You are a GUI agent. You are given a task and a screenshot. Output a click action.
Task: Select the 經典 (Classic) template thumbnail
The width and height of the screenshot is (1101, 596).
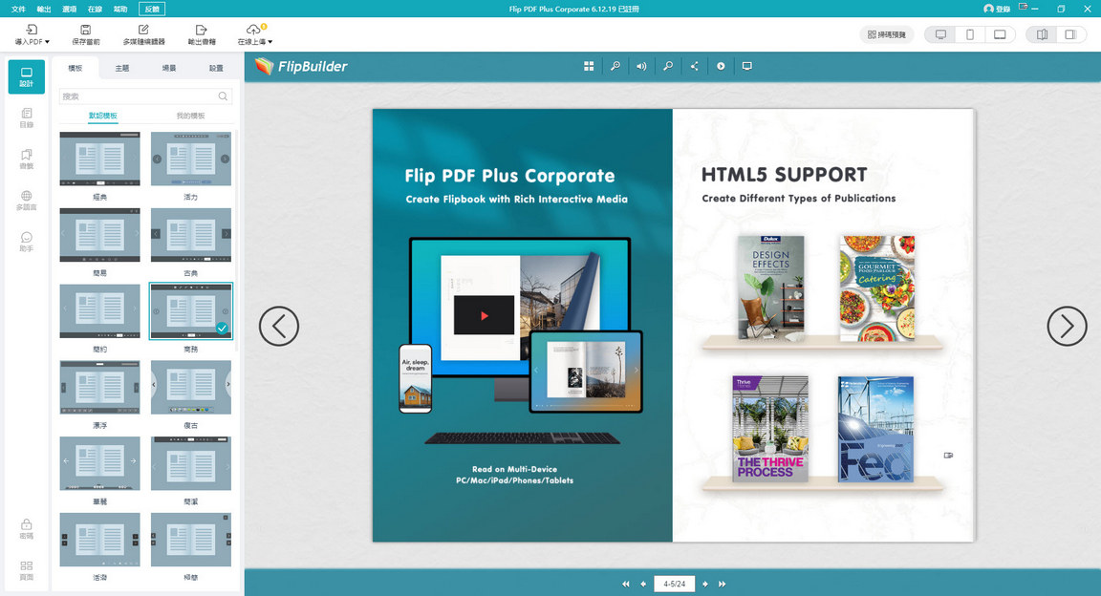99,160
